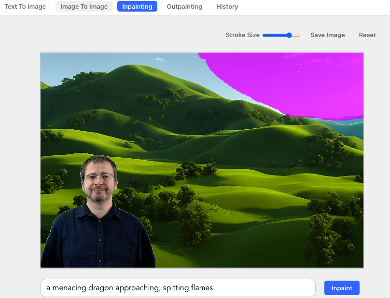The width and height of the screenshot is (390, 298).
Task: Focus the dragon prompt text field
Action: pos(178,288)
